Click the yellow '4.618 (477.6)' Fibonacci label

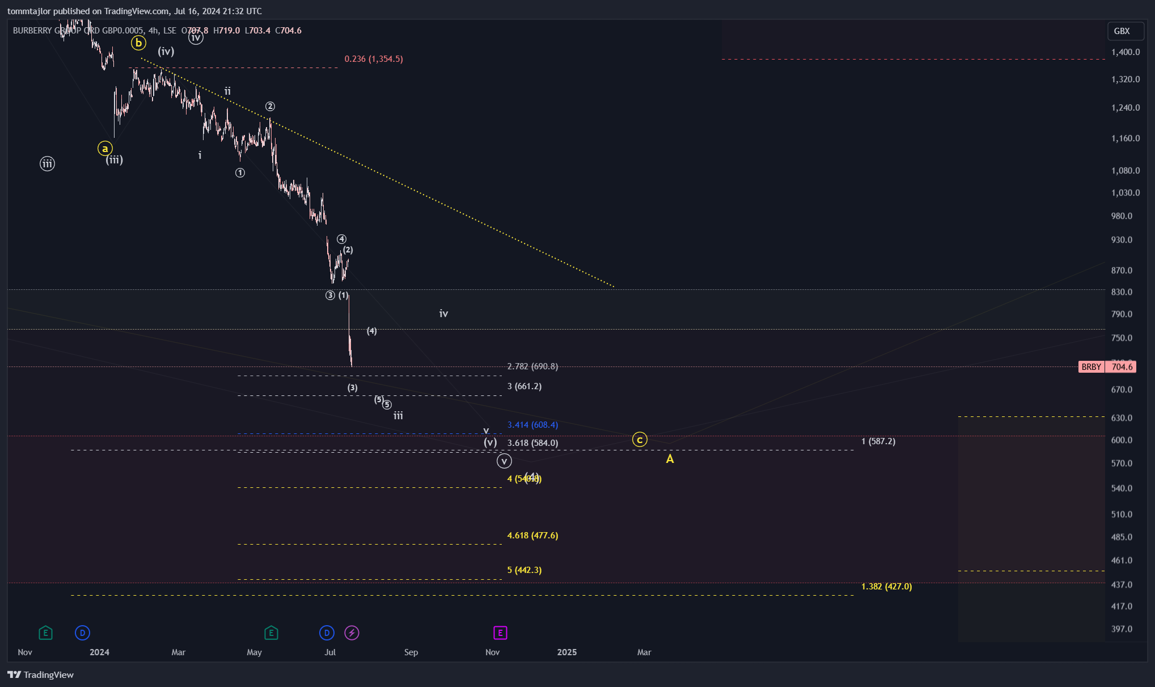pos(532,536)
